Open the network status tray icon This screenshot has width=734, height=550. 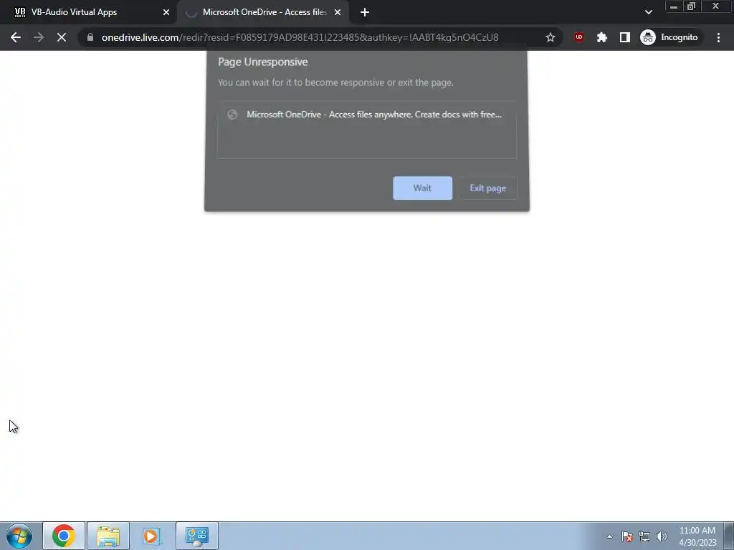[644, 536]
